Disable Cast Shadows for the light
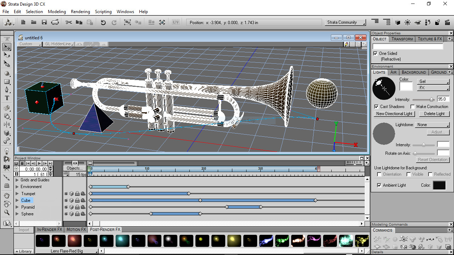 click(x=376, y=106)
